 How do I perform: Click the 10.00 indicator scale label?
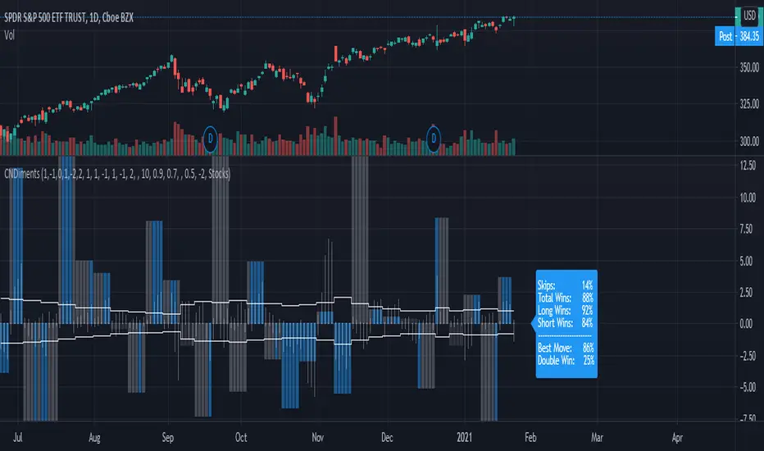pyautogui.click(x=748, y=198)
